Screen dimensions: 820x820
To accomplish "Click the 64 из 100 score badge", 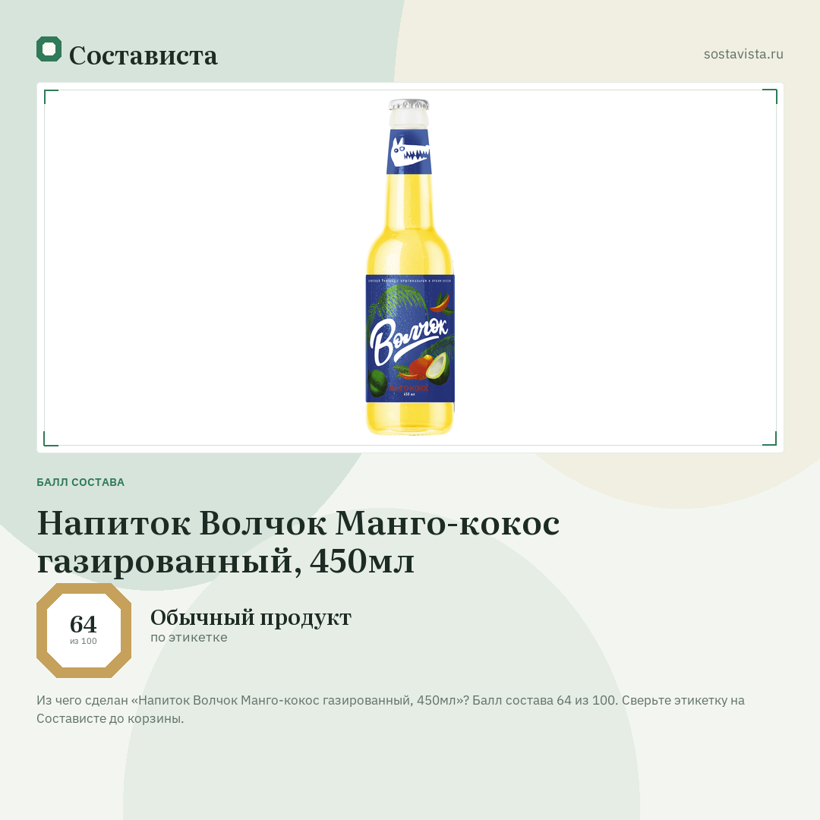I will (84, 630).
